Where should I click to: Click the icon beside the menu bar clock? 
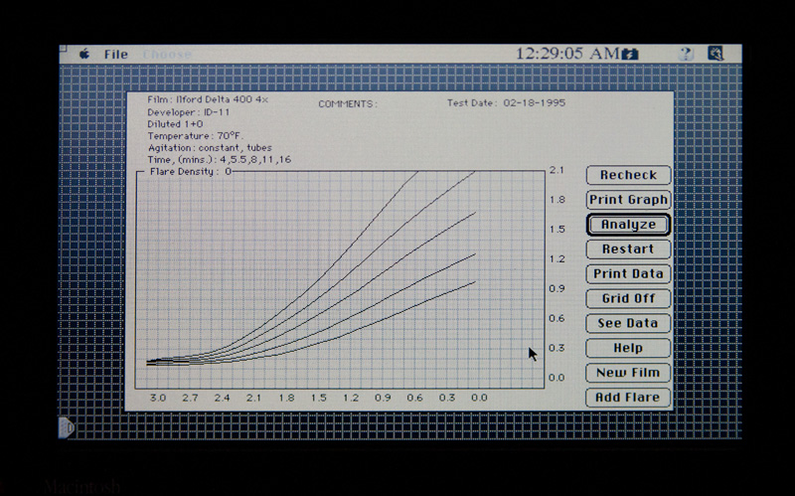pyautogui.click(x=630, y=55)
